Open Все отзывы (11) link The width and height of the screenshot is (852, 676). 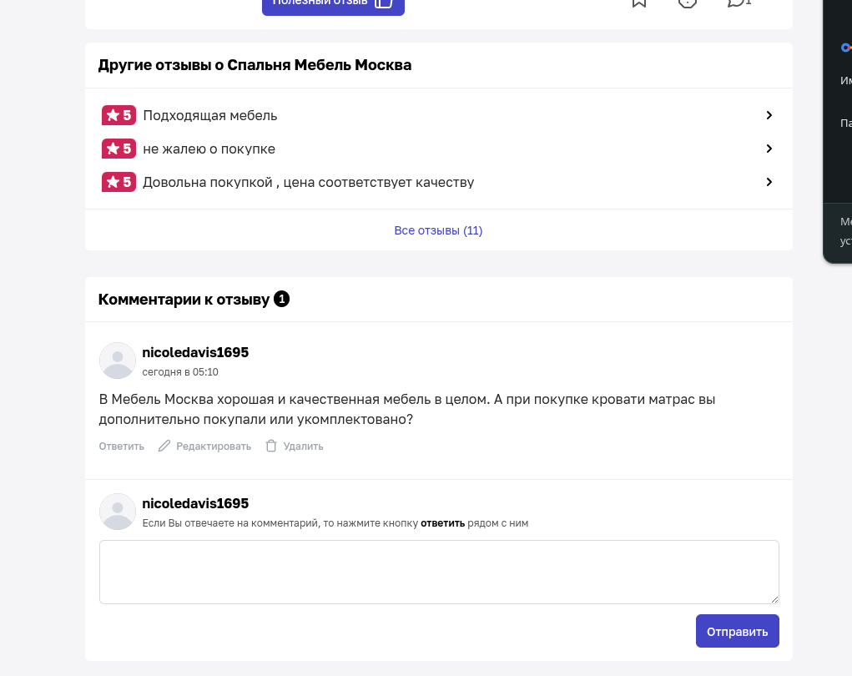tap(438, 230)
